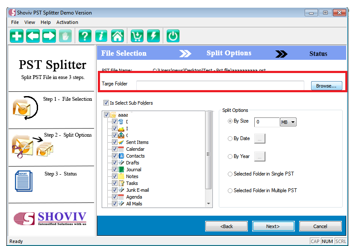Select the By Date split option

pos(230,138)
